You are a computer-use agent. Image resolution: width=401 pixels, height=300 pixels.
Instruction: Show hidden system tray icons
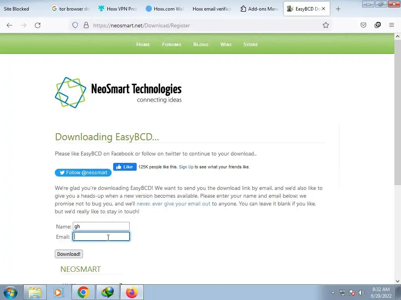point(333,293)
